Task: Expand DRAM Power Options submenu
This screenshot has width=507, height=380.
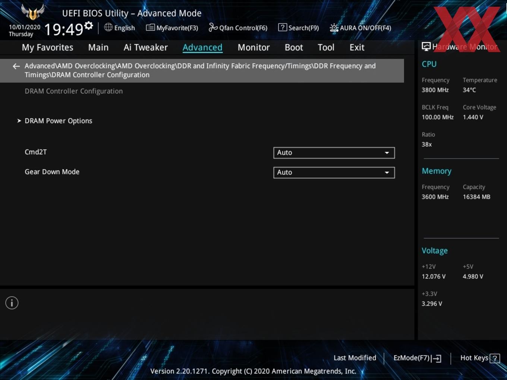Action: click(58, 121)
